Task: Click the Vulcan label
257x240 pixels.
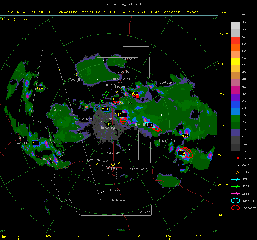Action: 145,212
